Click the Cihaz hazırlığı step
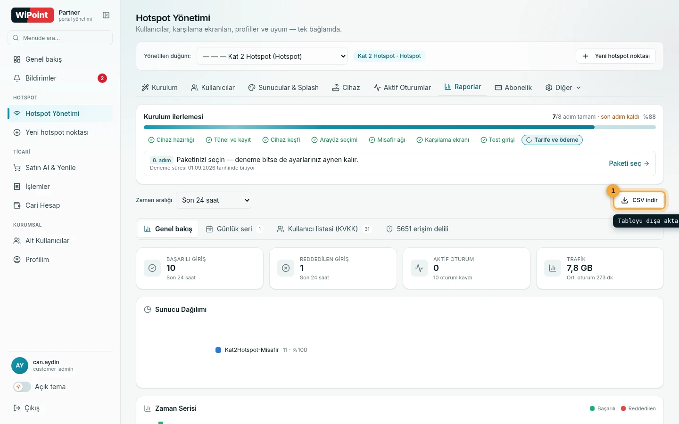The height and width of the screenshot is (424, 679). (x=171, y=140)
